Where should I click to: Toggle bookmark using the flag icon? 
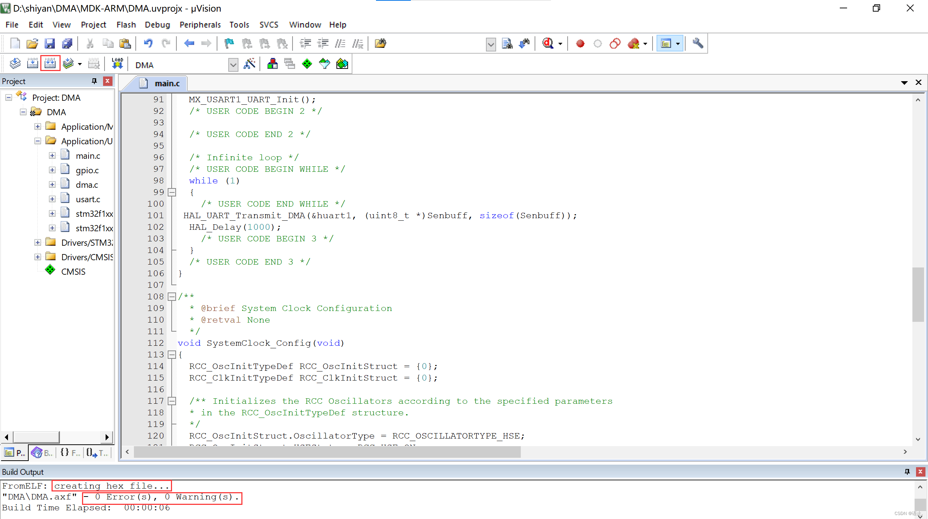[229, 43]
